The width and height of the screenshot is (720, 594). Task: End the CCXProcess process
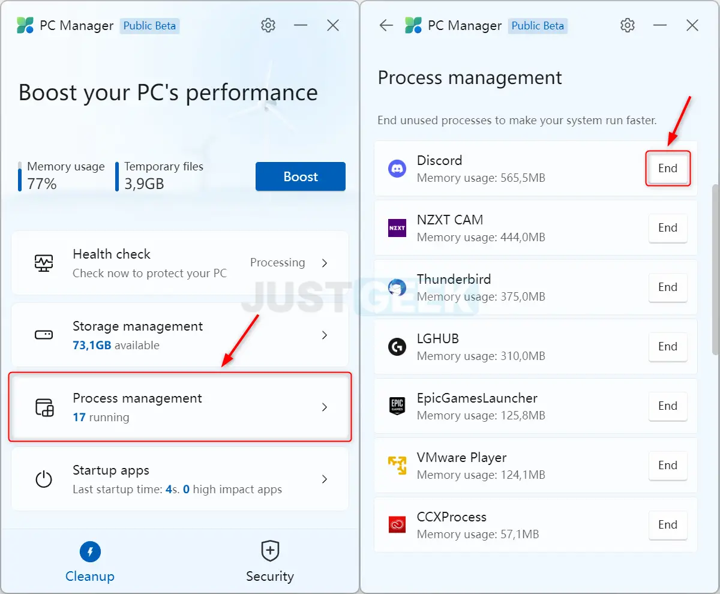click(x=668, y=525)
